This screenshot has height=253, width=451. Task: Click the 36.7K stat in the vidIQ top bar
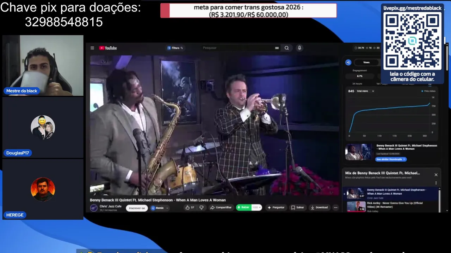(x=359, y=48)
